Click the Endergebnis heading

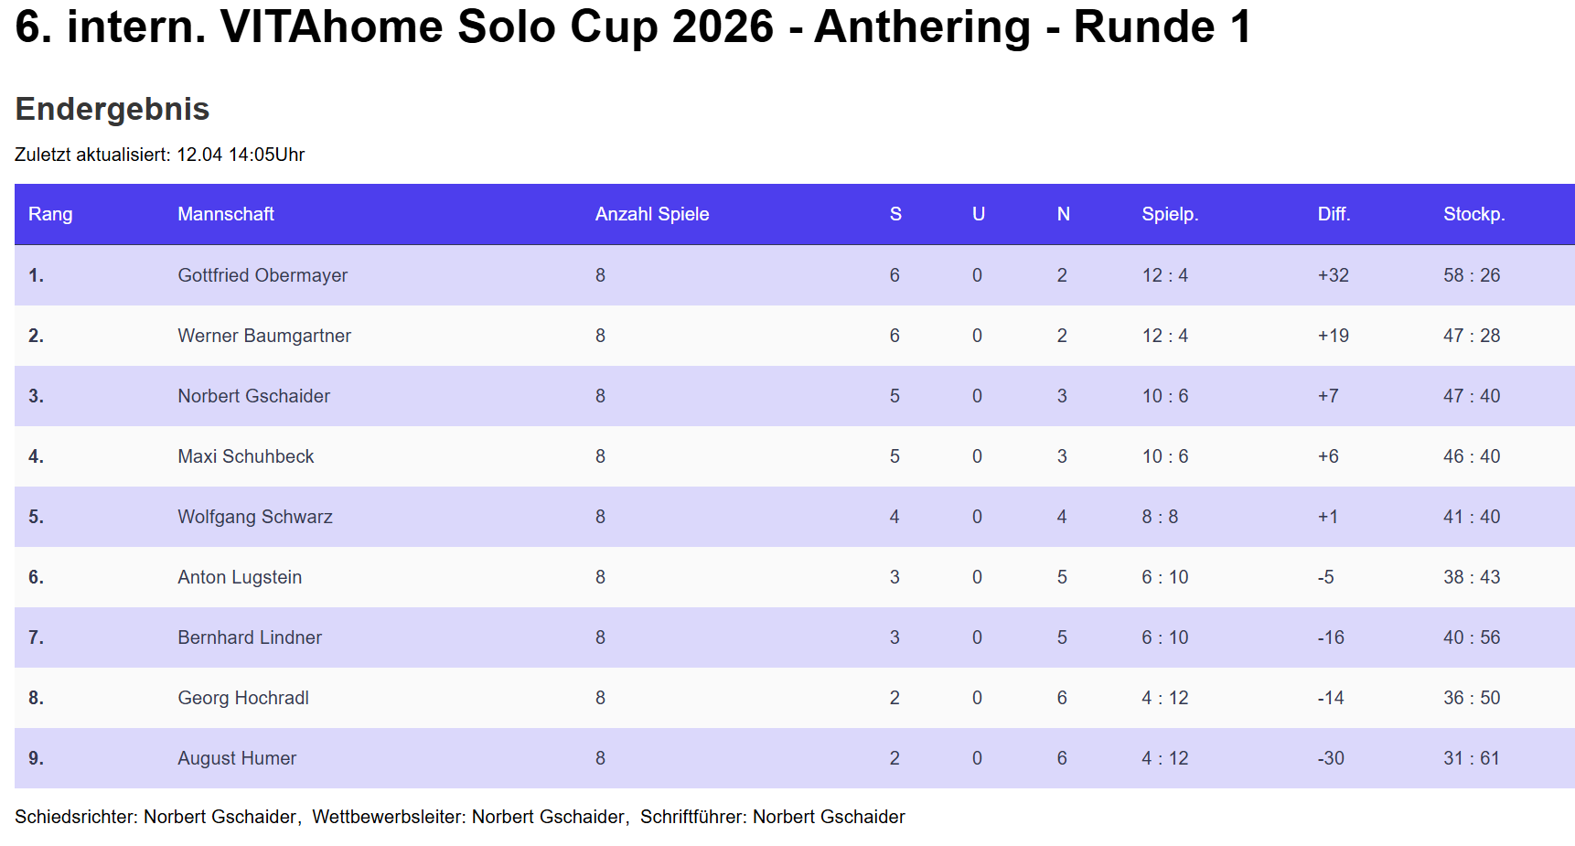click(112, 109)
